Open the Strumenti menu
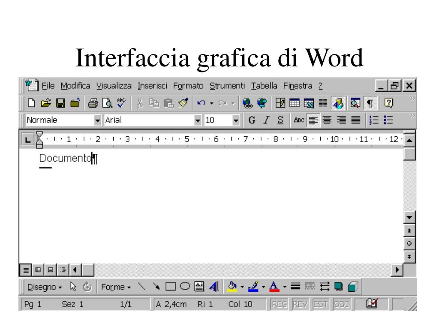Viewport: 439px width, 329px height. [x=227, y=86]
